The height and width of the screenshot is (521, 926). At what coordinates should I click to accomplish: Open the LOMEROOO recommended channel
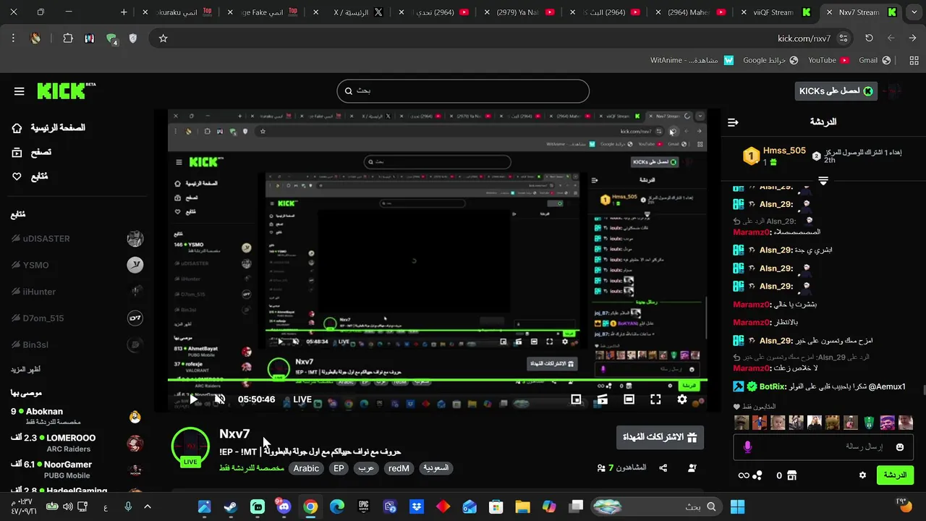pos(77,443)
